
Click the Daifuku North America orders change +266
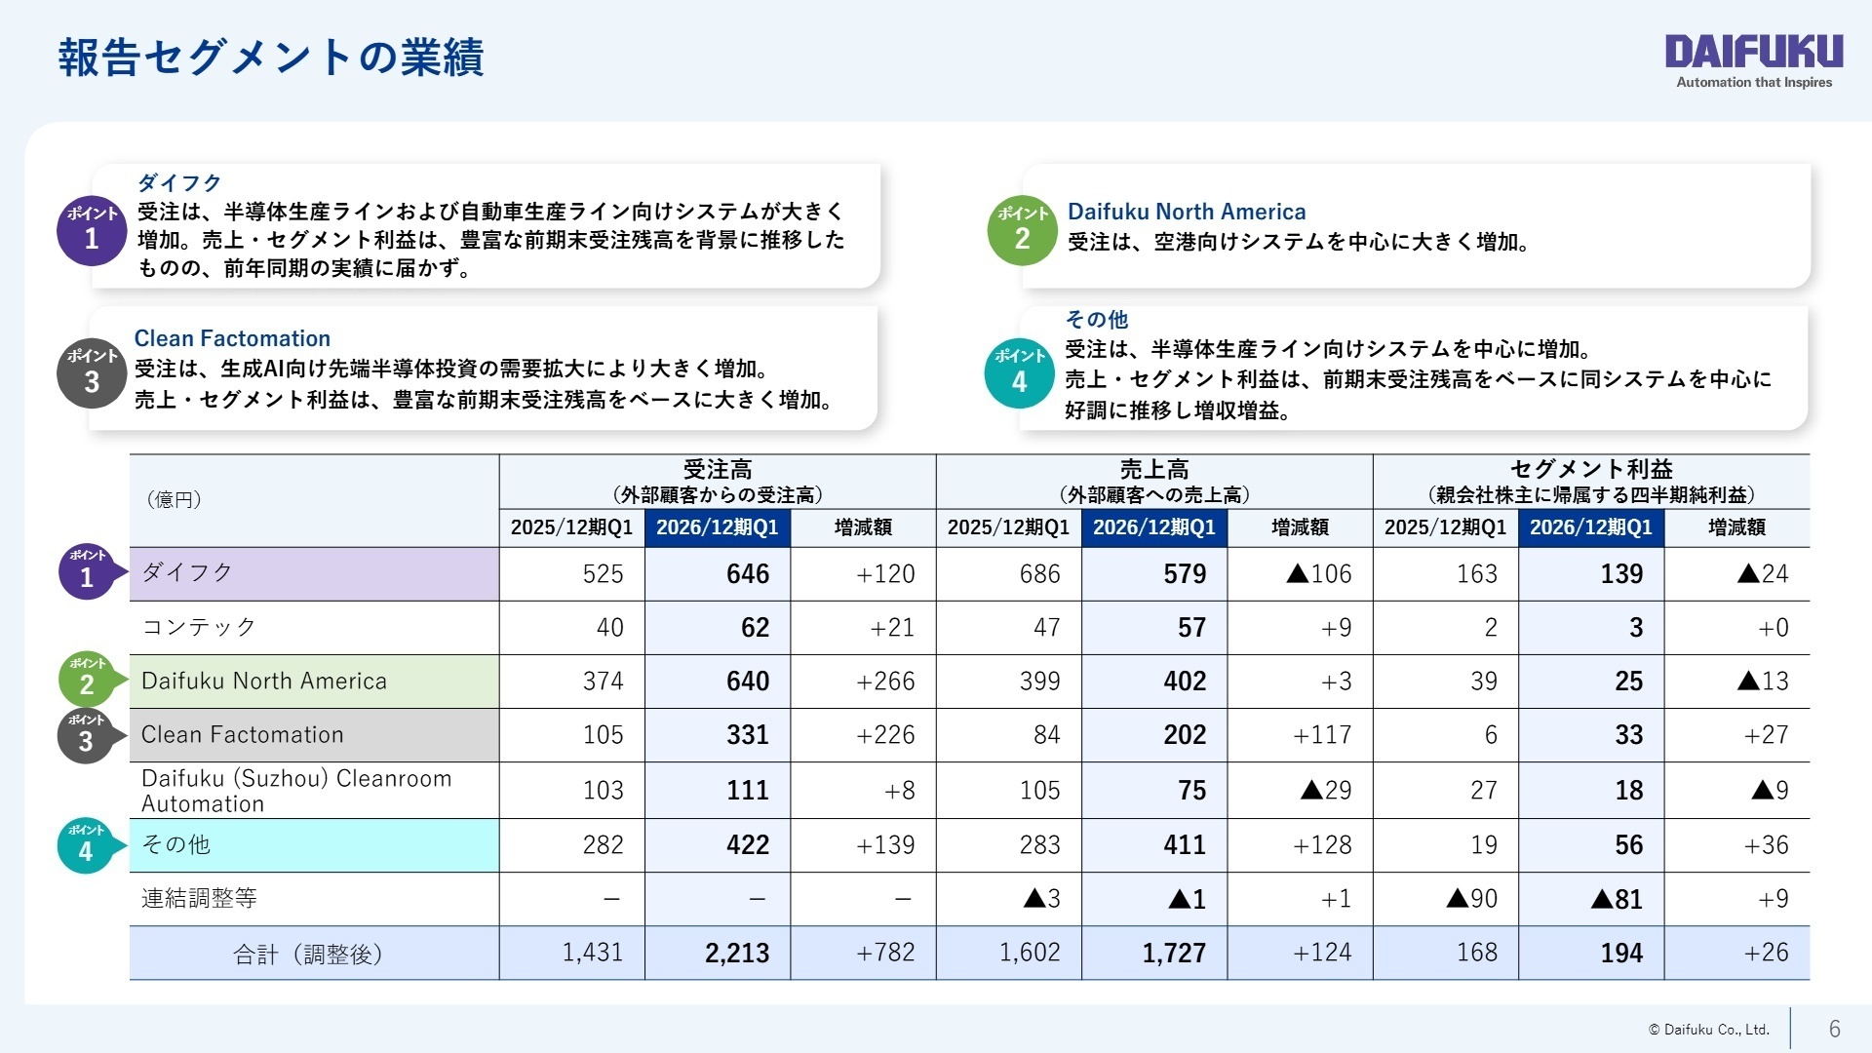click(885, 681)
